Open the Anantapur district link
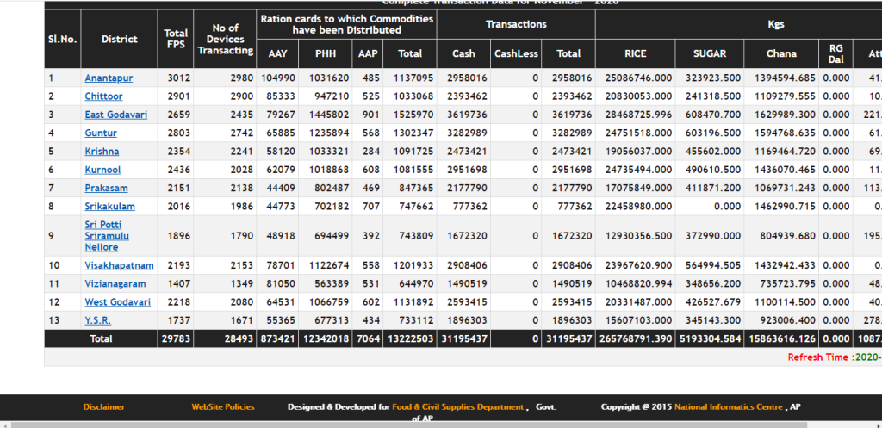 (x=109, y=78)
